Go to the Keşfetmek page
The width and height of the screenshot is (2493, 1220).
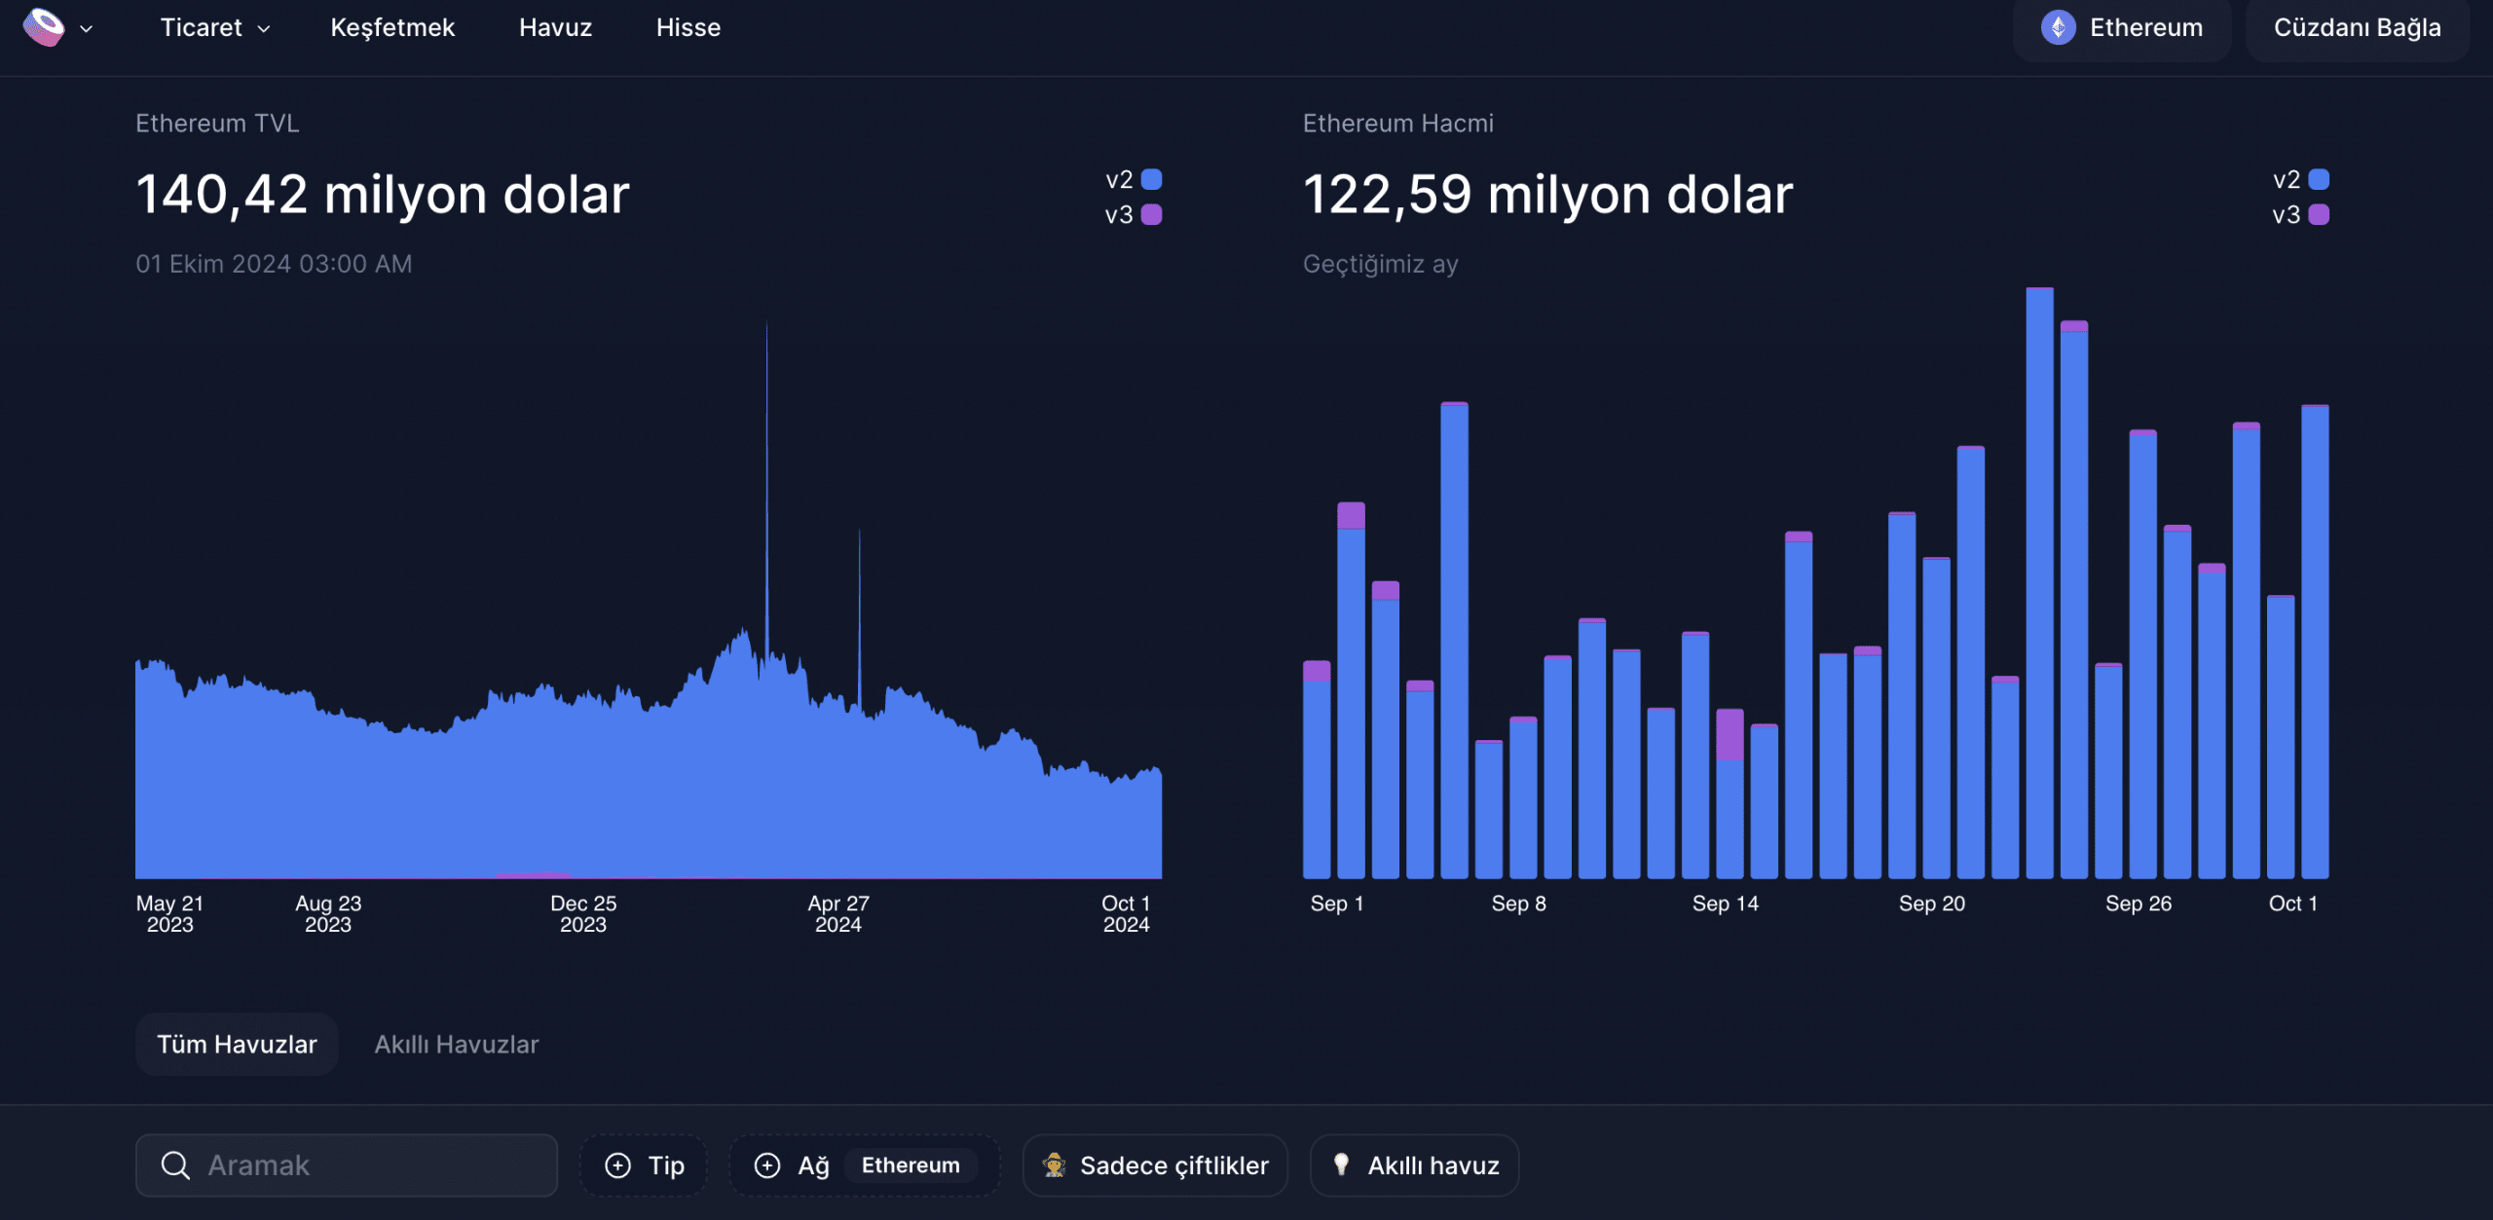392,27
